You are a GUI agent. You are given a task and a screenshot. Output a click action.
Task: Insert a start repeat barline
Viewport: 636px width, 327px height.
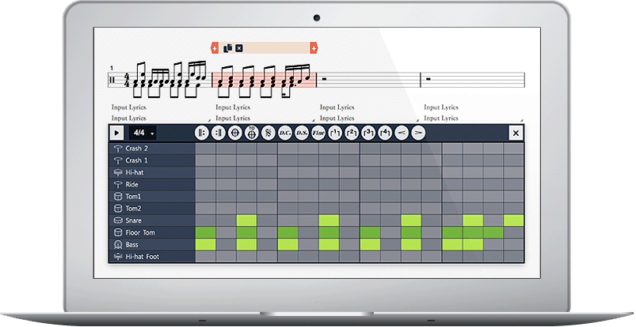(x=200, y=133)
